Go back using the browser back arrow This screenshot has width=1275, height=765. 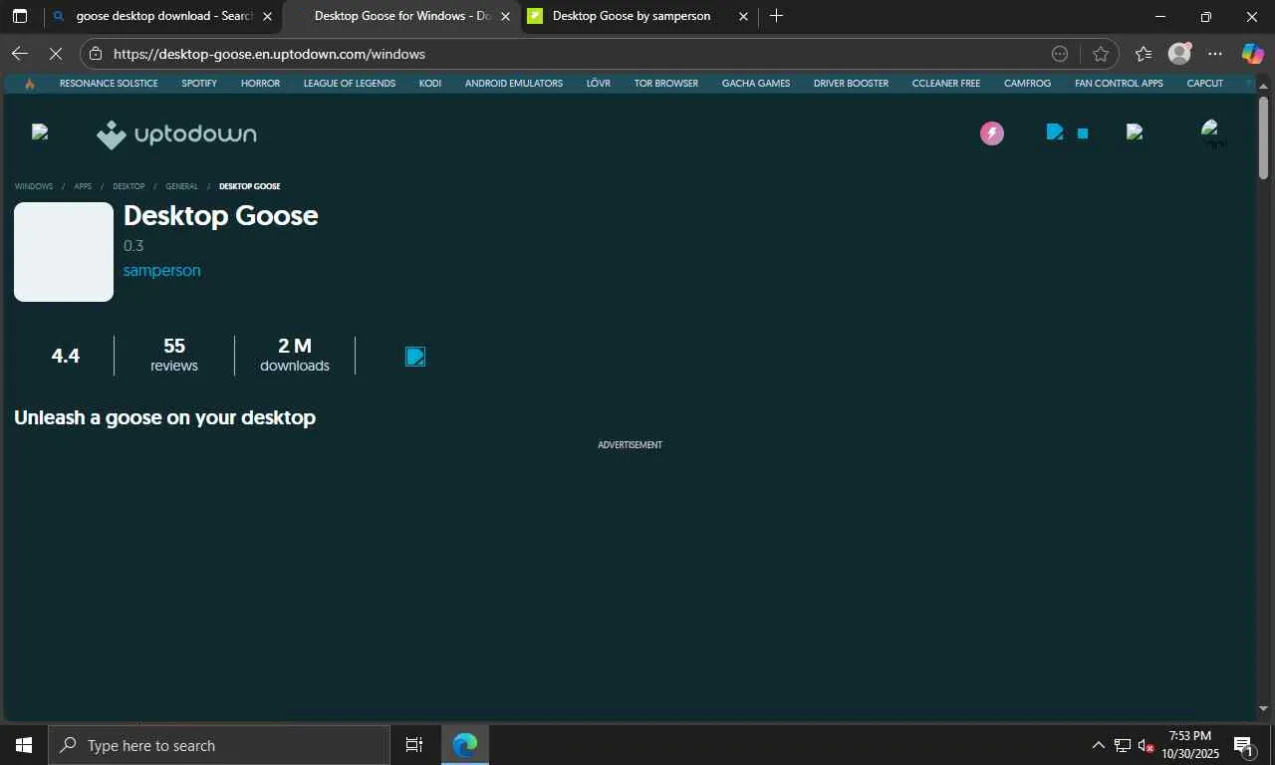20,54
